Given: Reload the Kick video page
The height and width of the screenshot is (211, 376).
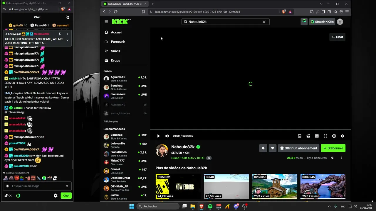Looking at the screenshot, I should pos(116,12).
